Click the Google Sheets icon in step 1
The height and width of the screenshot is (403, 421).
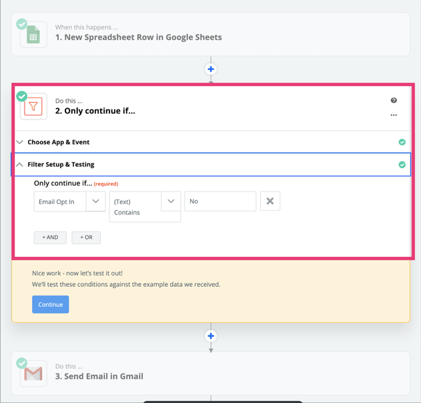(33, 35)
